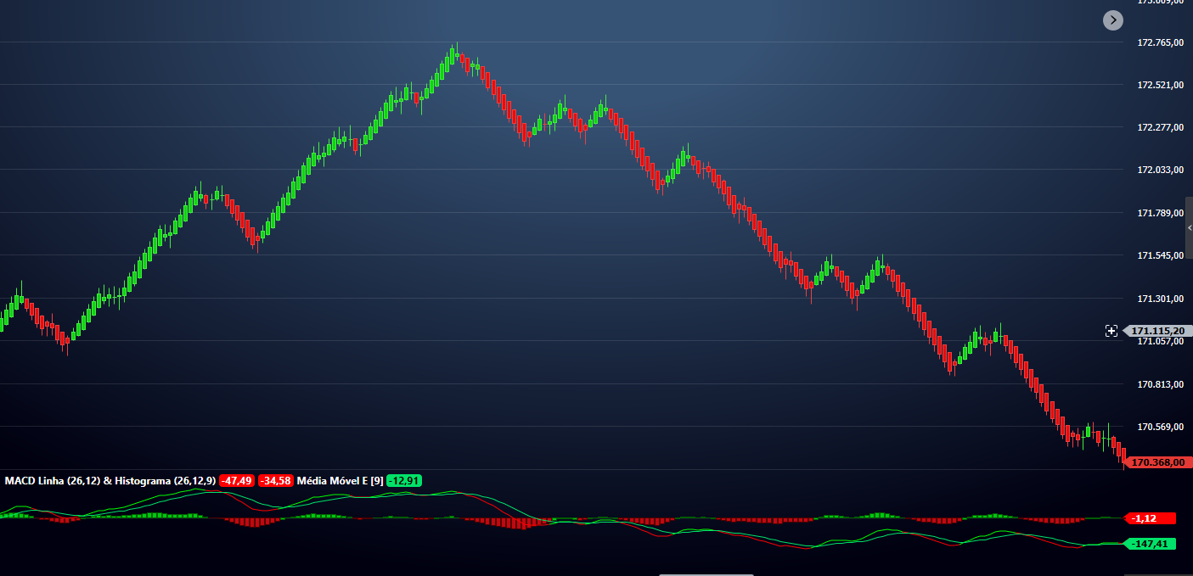
Task: Click the MACD value badge -47,49
Action: click(x=236, y=481)
